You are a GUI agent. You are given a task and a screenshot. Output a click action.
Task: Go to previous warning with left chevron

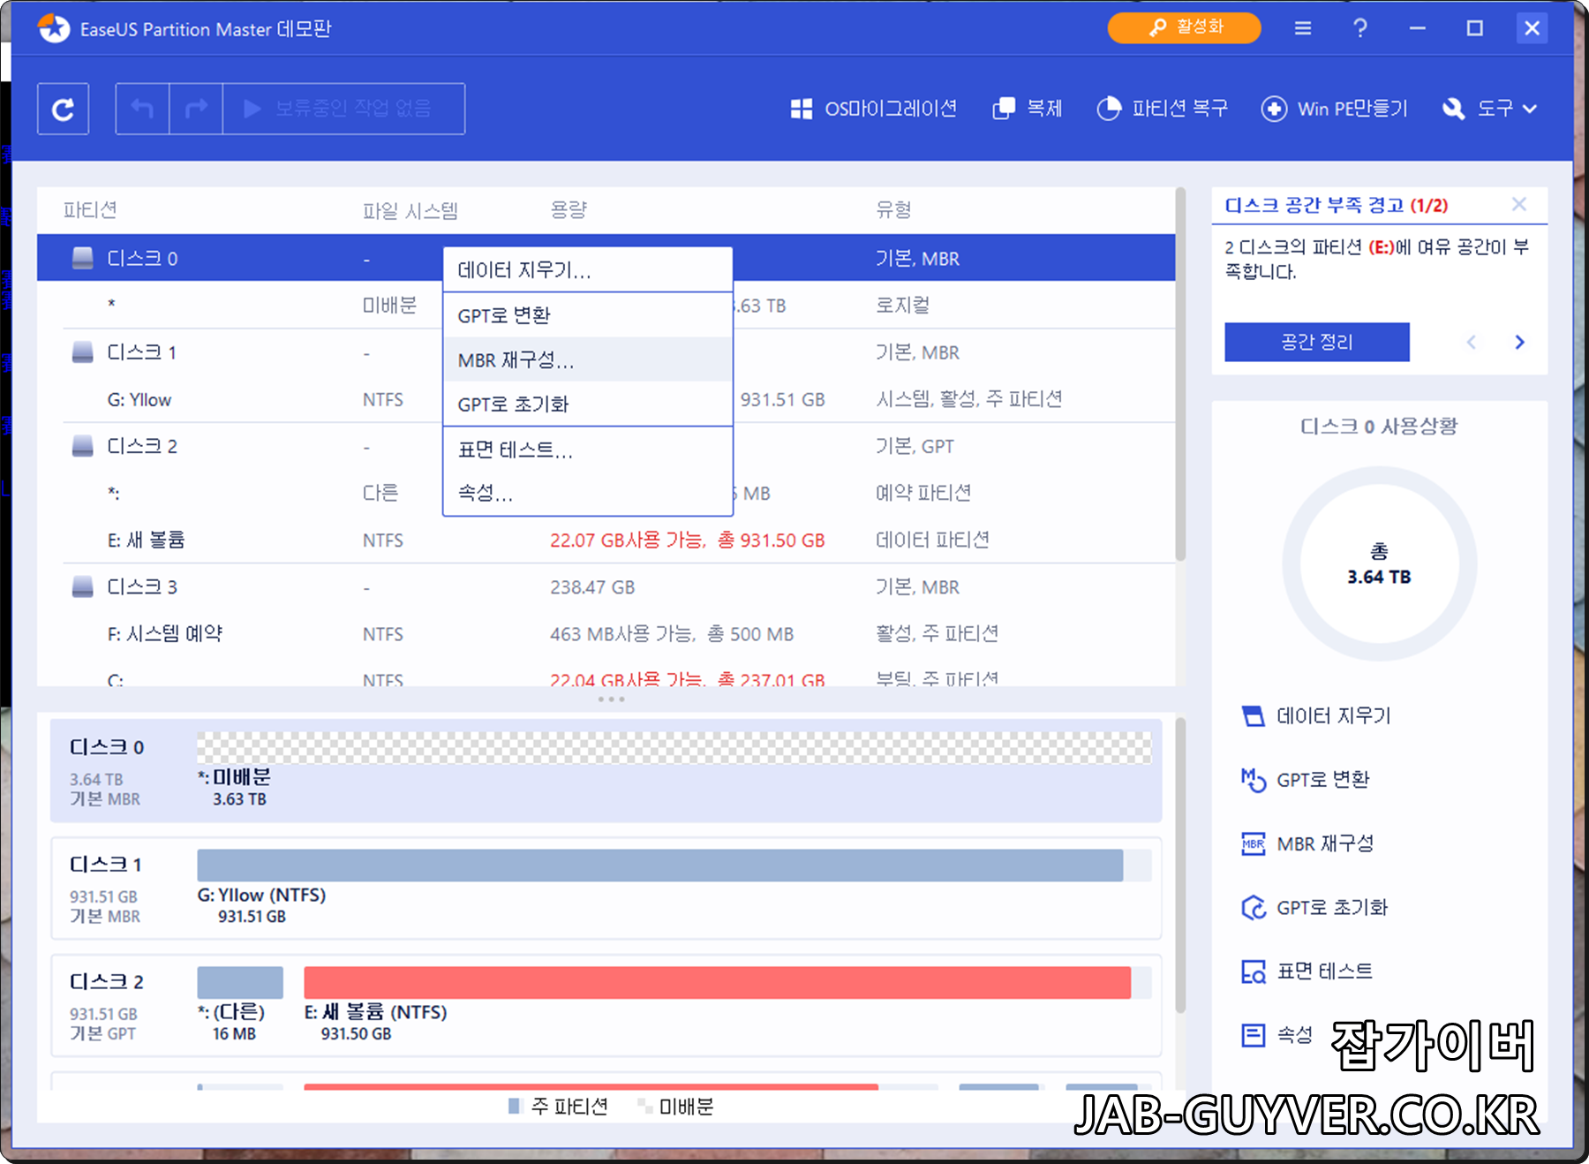tap(1471, 342)
